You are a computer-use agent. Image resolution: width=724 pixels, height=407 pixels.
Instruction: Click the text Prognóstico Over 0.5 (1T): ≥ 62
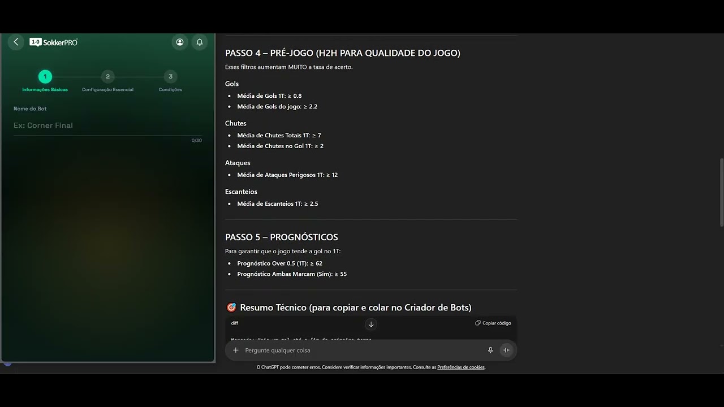279,263
